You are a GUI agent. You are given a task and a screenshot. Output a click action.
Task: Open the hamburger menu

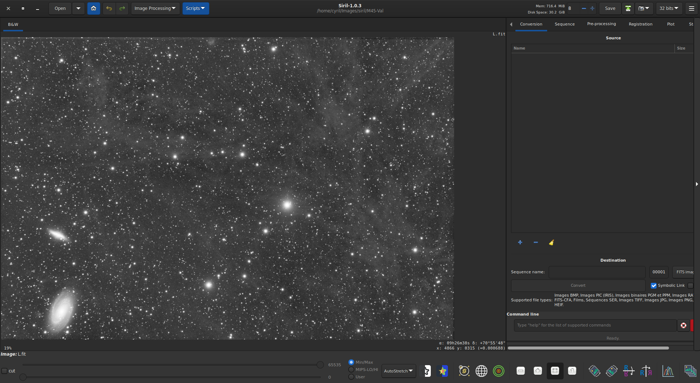point(692,8)
